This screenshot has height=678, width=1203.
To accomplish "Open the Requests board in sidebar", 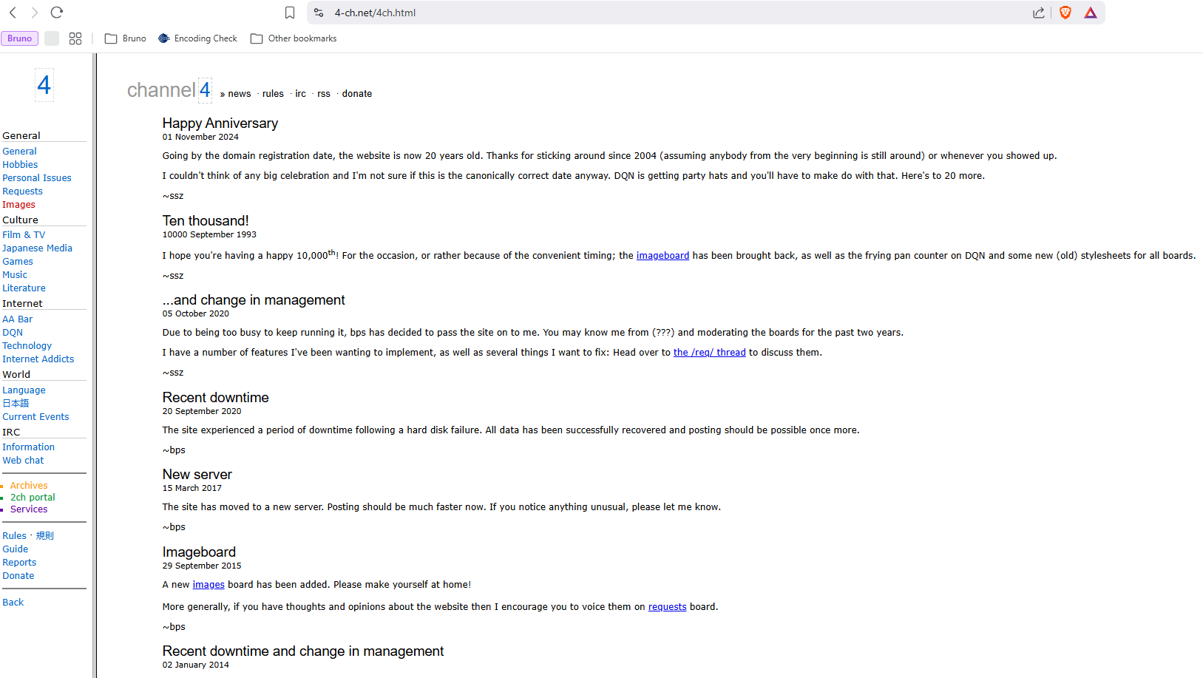I will (22, 191).
